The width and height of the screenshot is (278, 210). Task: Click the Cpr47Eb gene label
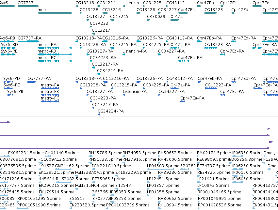[x=205, y=3]
